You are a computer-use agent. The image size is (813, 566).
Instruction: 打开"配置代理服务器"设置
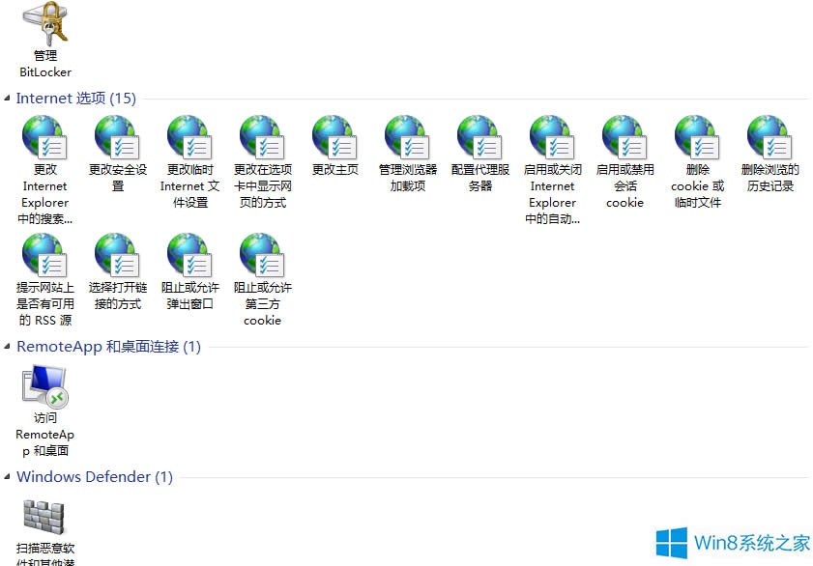pyautogui.click(x=479, y=137)
